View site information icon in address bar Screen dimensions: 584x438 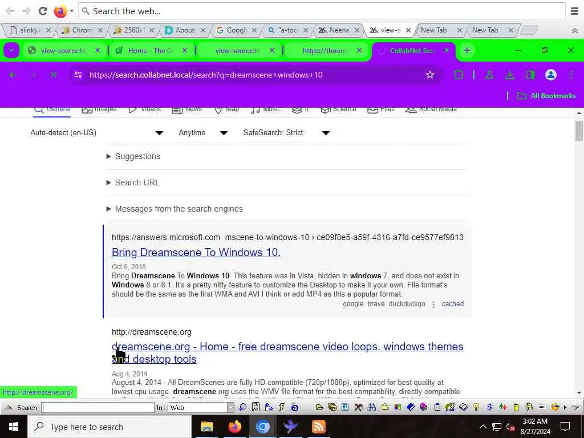78,75
